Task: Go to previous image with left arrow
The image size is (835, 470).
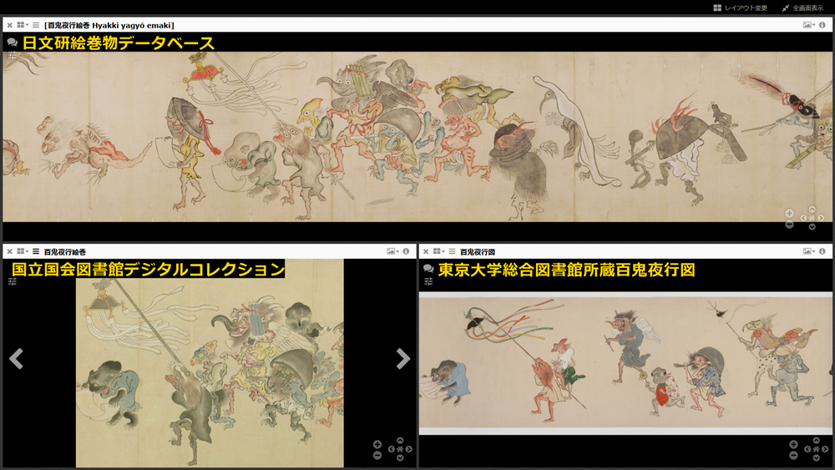Action: click(16, 359)
